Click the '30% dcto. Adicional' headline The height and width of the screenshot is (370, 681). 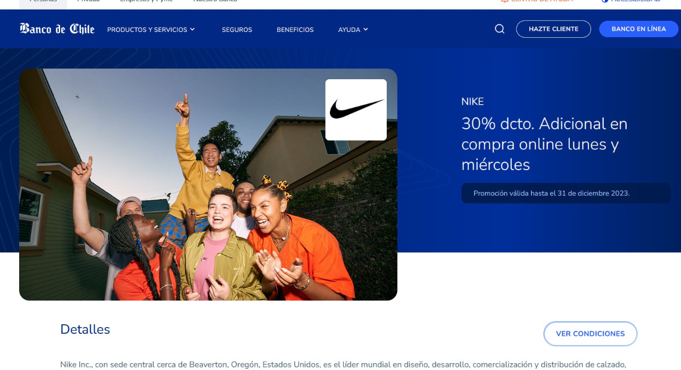[544, 144]
